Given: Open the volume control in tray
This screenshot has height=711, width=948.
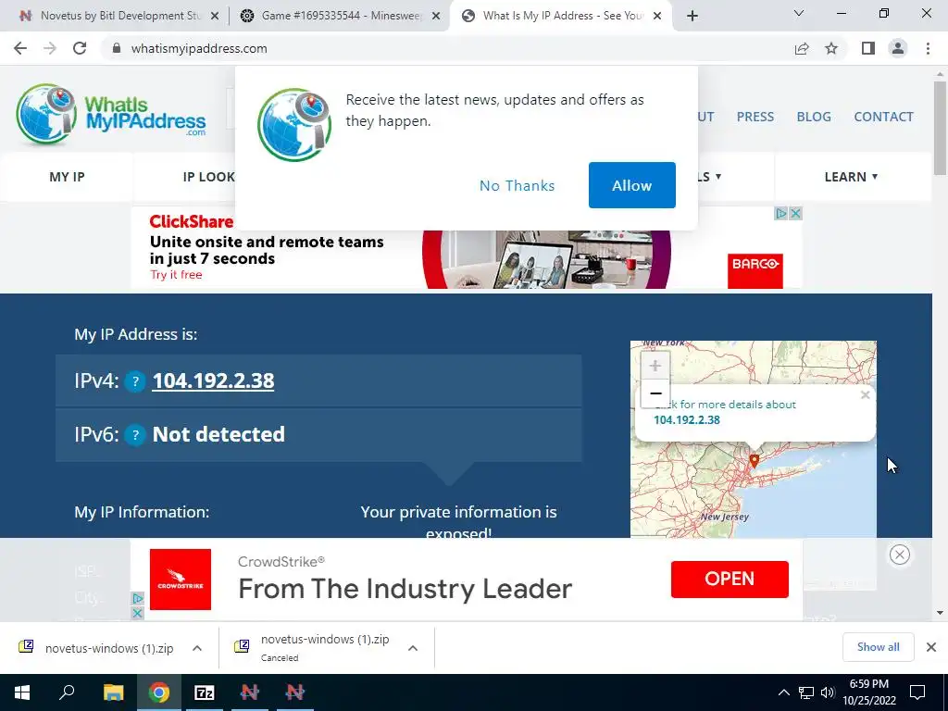Looking at the screenshot, I should pyautogui.click(x=828, y=692).
